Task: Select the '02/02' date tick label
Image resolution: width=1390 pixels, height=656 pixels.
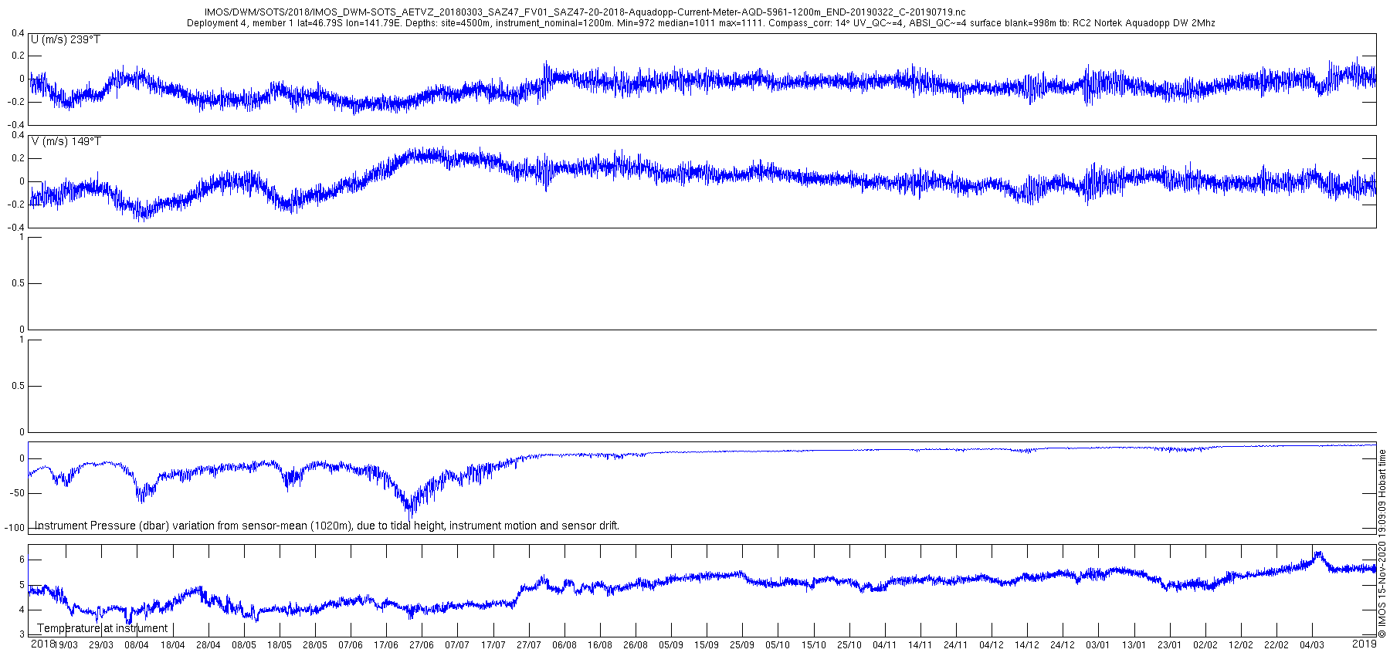Action: pos(1205,645)
